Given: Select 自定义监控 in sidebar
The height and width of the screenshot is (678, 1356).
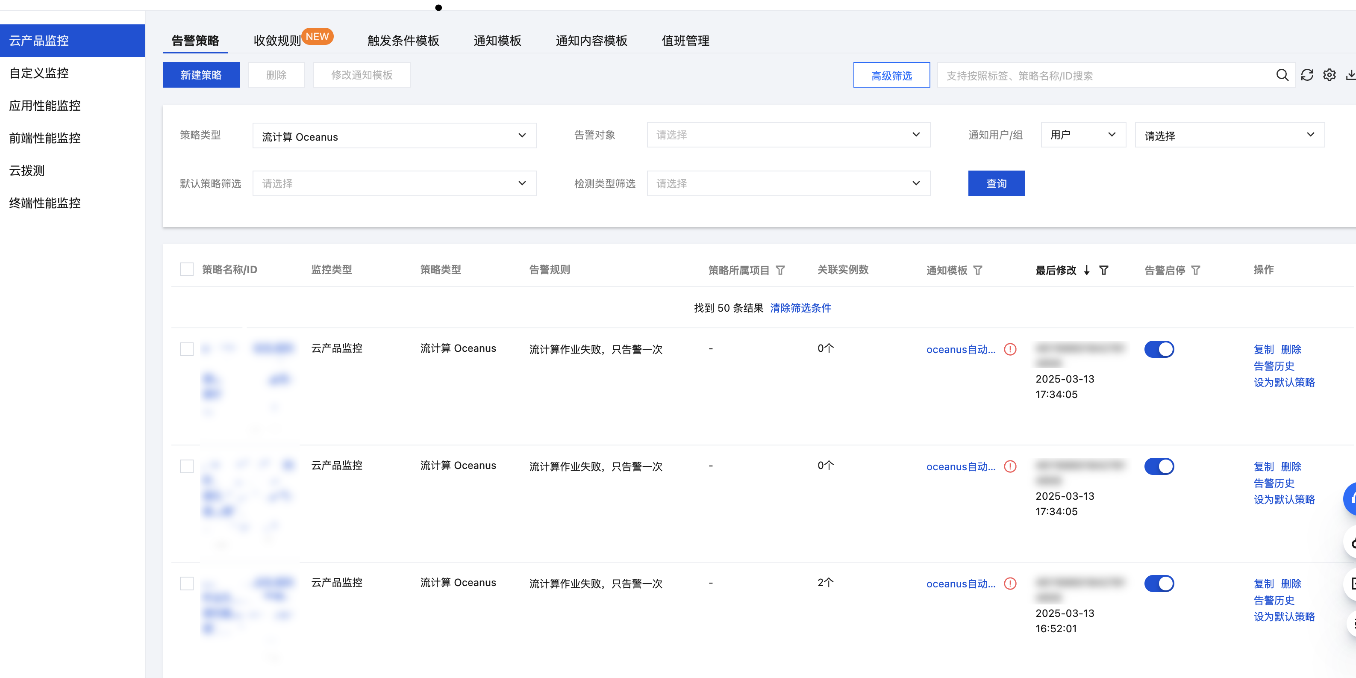Looking at the screenshot, I should [39, 73].
